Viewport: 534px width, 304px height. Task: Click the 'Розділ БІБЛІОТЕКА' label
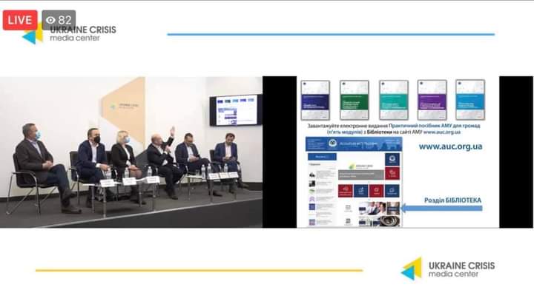(452, 200)
